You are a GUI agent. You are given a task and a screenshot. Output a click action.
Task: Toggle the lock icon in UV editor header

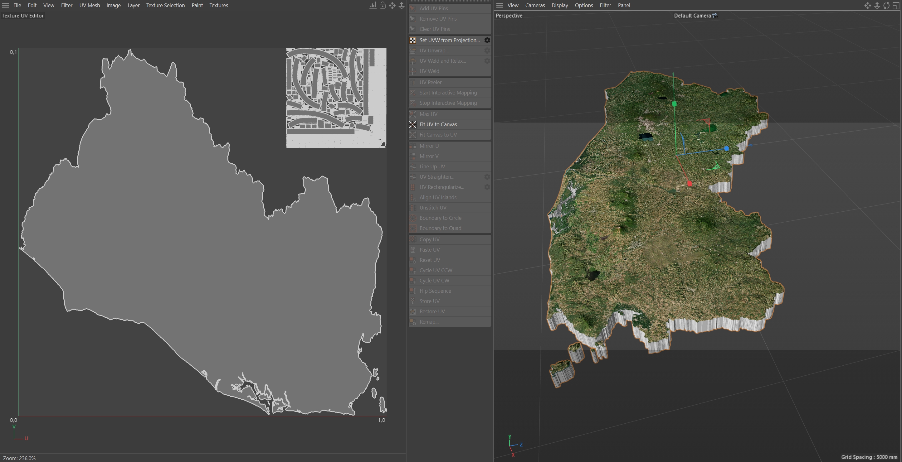tap(383, 5)
